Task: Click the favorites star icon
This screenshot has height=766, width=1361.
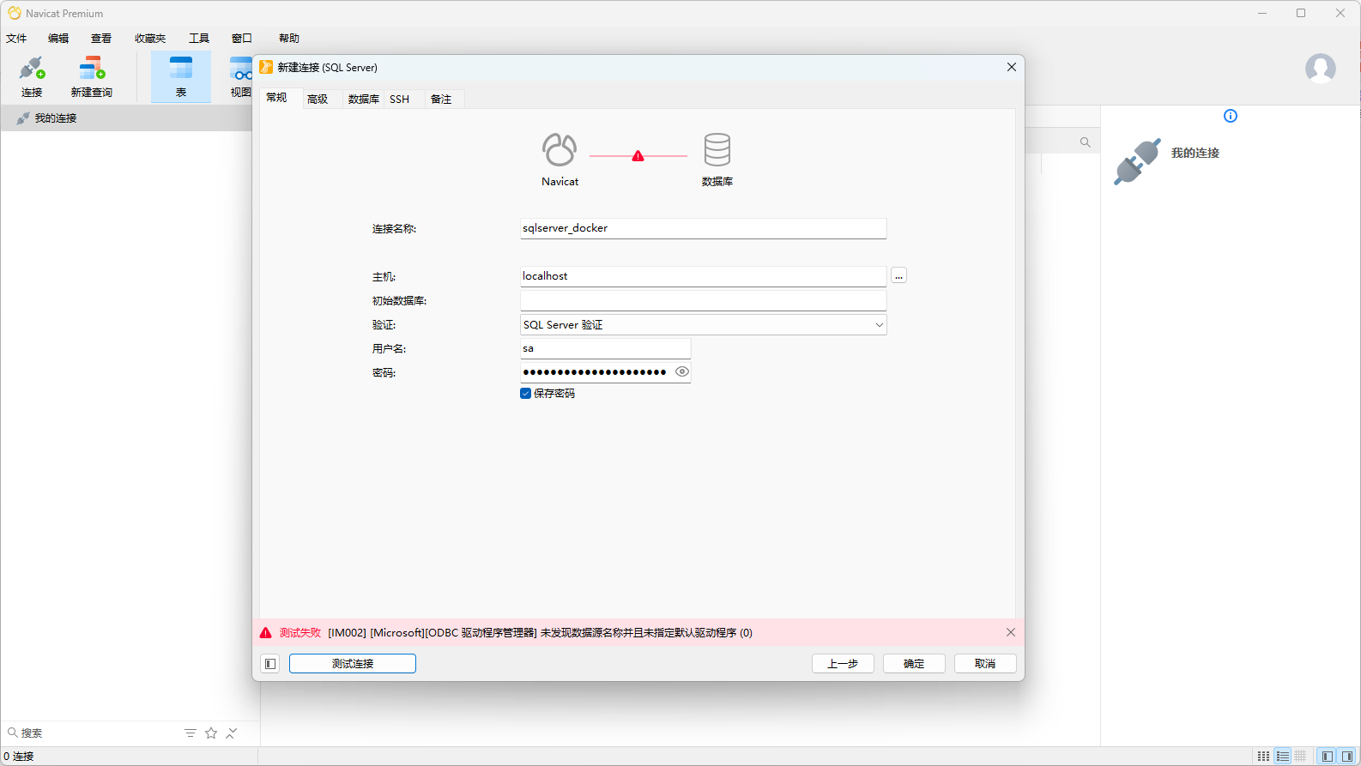Action: 211,733
